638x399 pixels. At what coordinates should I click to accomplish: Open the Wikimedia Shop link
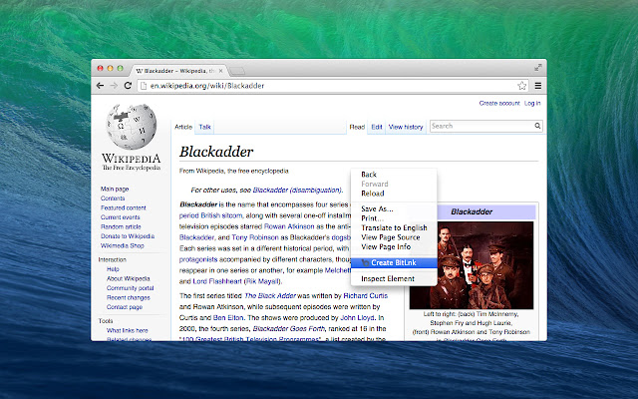(122, 245)
